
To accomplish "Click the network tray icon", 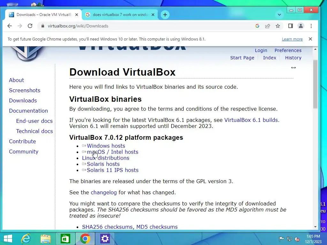I will tap(289, 239).
